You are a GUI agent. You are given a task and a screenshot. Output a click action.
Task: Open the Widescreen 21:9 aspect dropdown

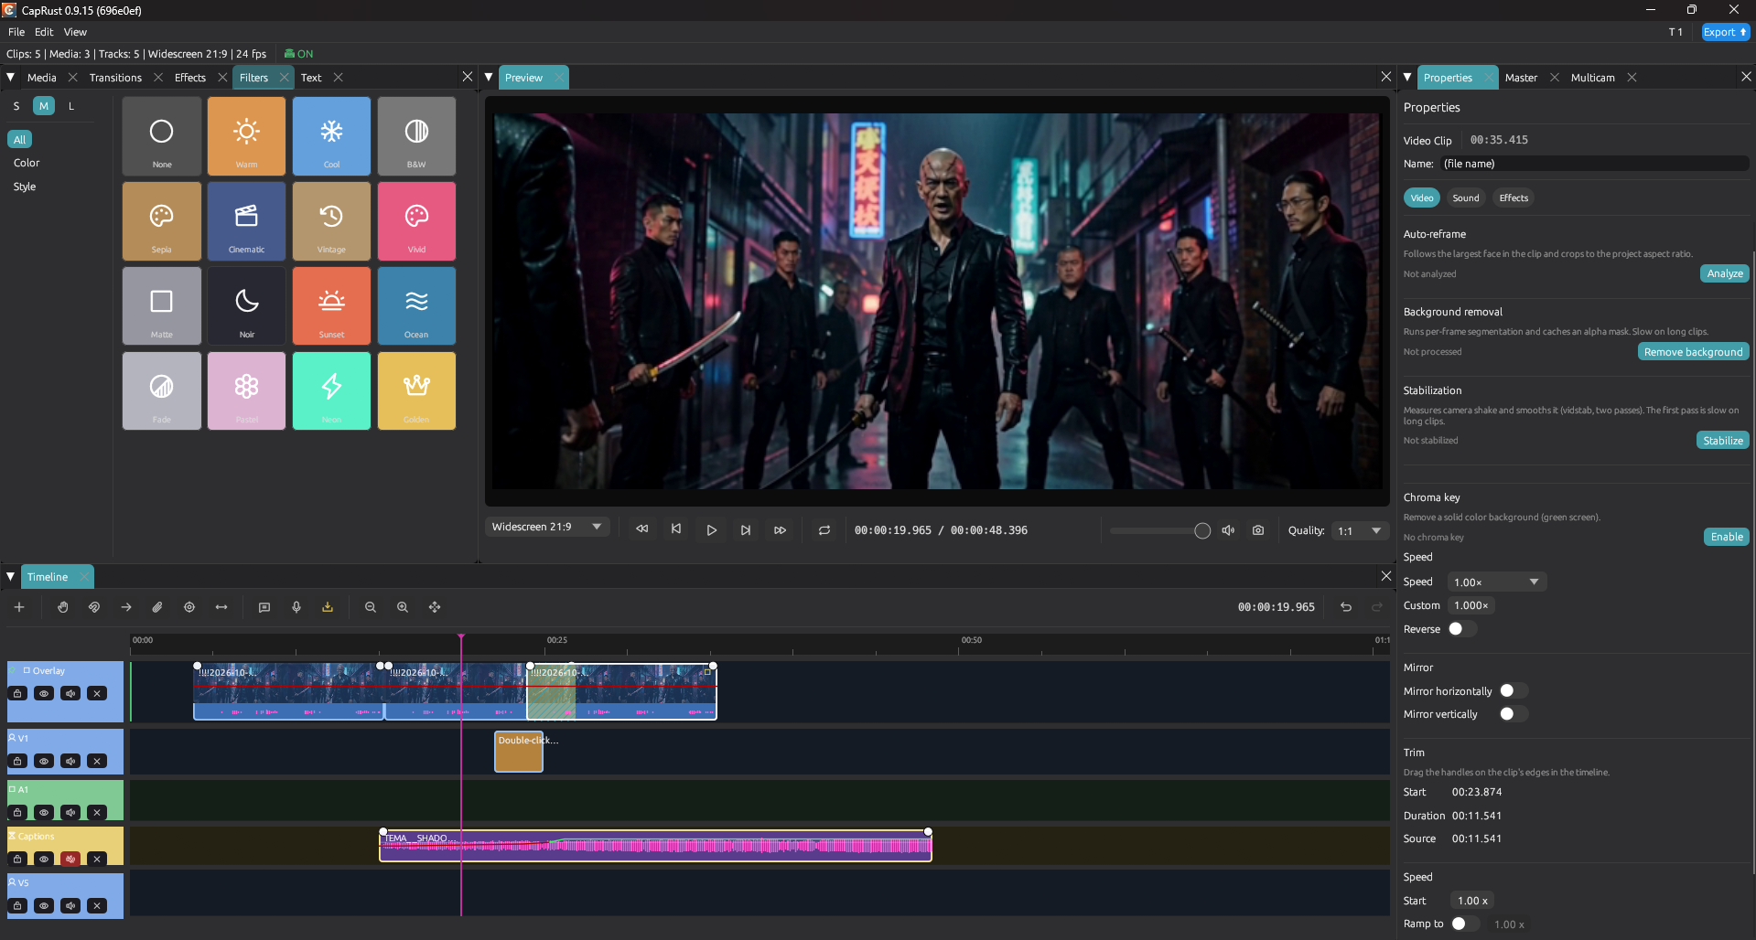point(547,528)
